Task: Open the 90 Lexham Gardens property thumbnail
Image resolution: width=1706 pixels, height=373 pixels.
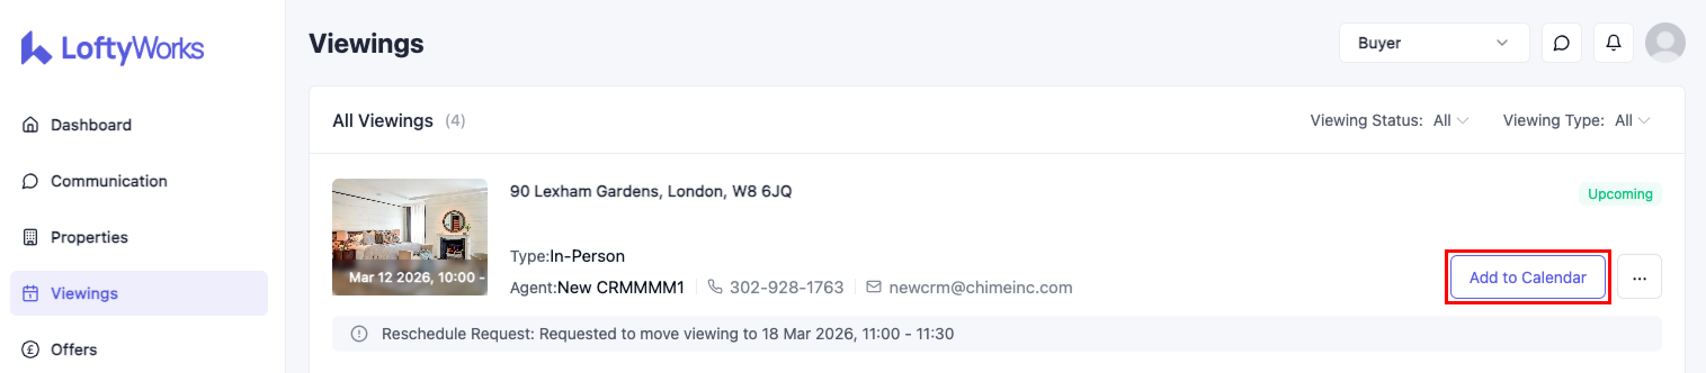Action: pos(409,236)
